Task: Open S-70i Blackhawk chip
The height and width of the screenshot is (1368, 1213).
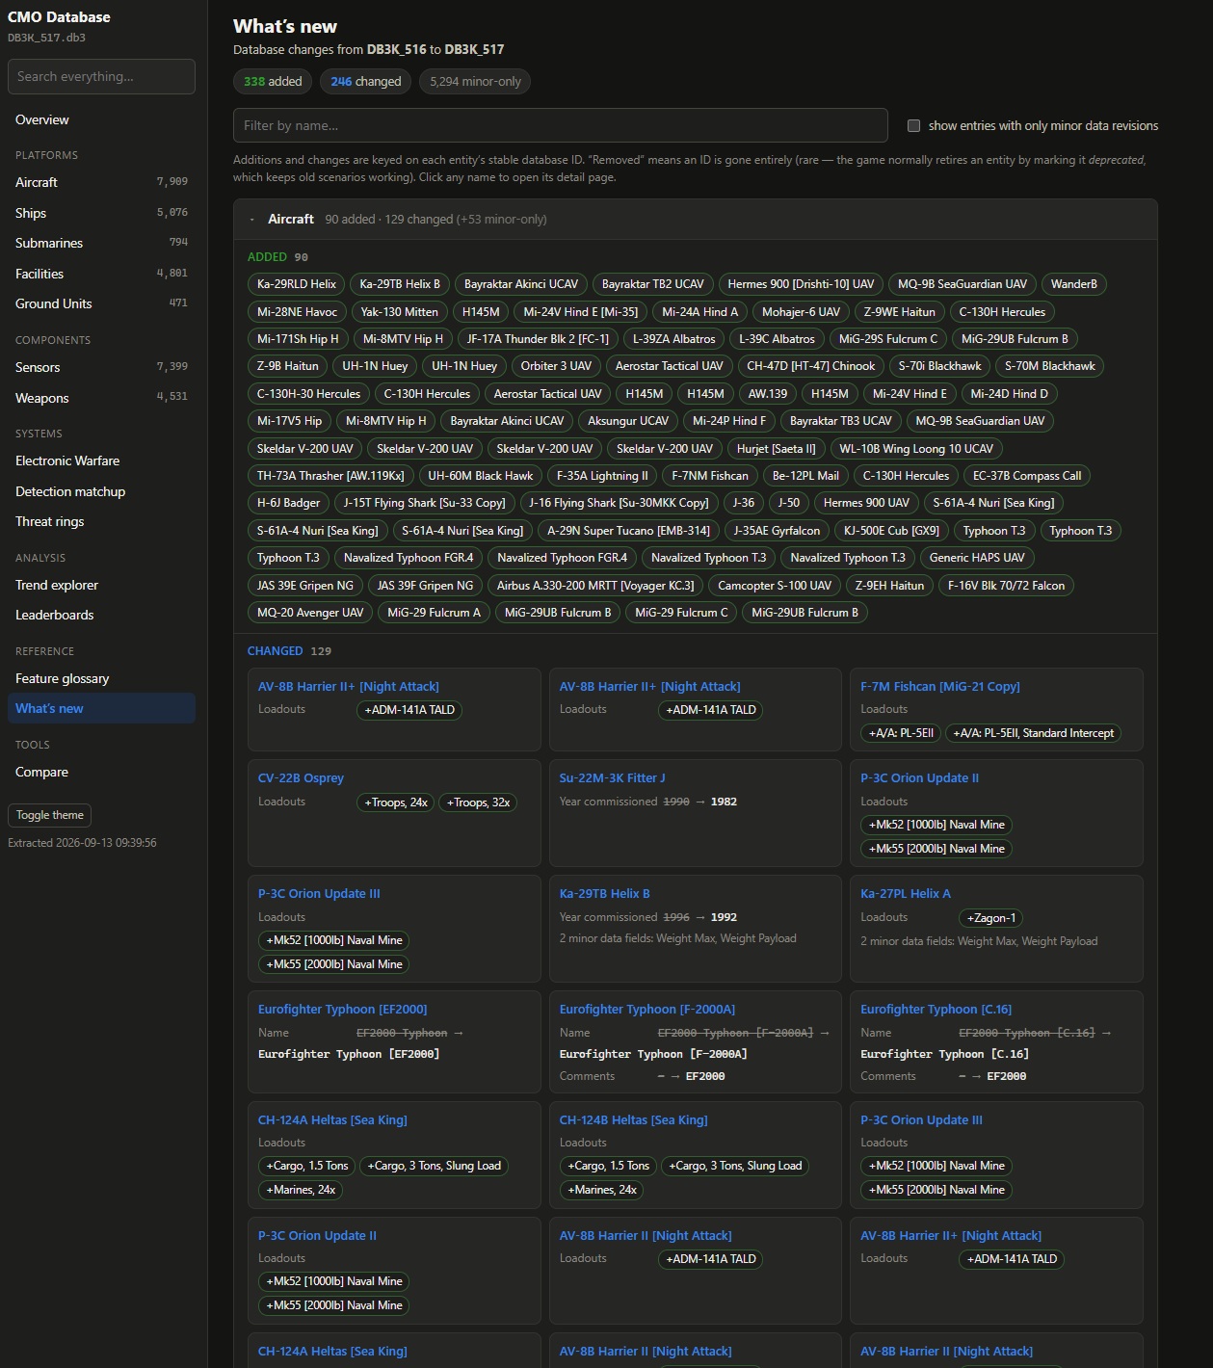Action: pyautogui.click(x=939, y=366)
